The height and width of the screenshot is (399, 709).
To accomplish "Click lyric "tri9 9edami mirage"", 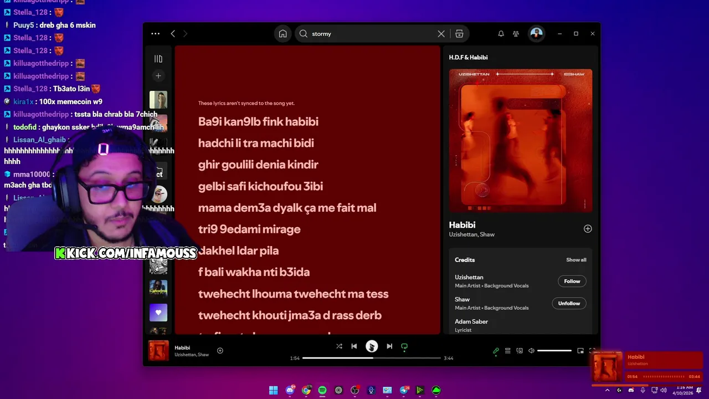I will coord(249,229).
